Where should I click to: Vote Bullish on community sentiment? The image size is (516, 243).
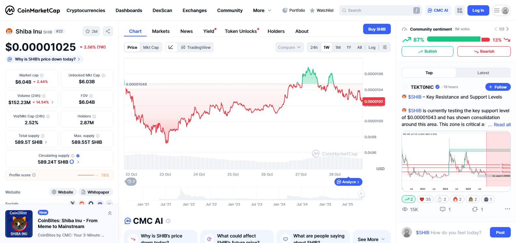tap(427, 51)
